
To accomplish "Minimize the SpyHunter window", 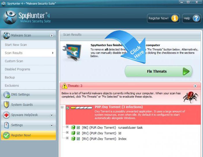I will point(182,2).
